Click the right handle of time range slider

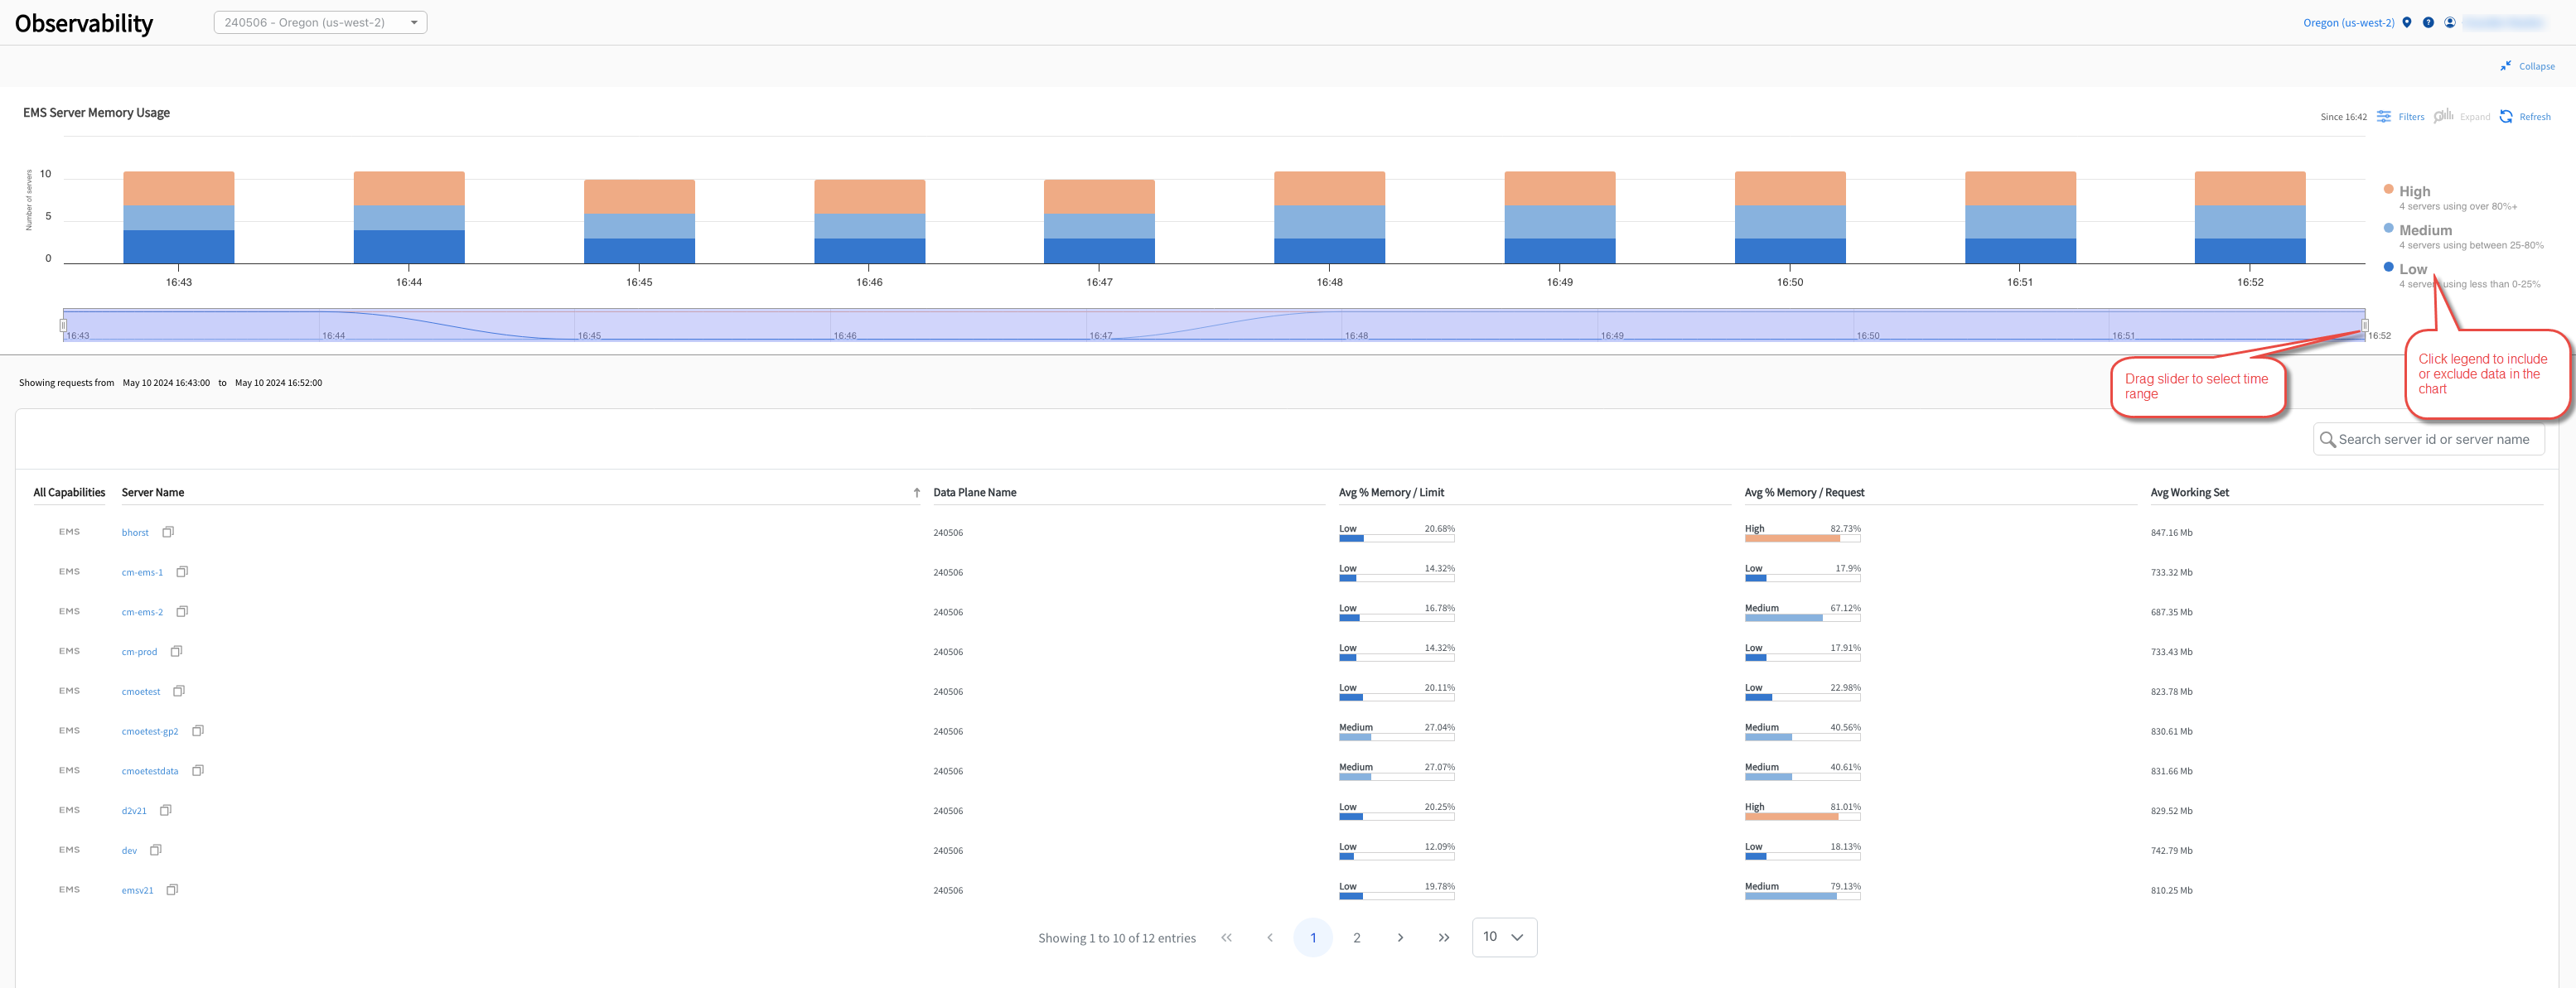(2364, 325)
